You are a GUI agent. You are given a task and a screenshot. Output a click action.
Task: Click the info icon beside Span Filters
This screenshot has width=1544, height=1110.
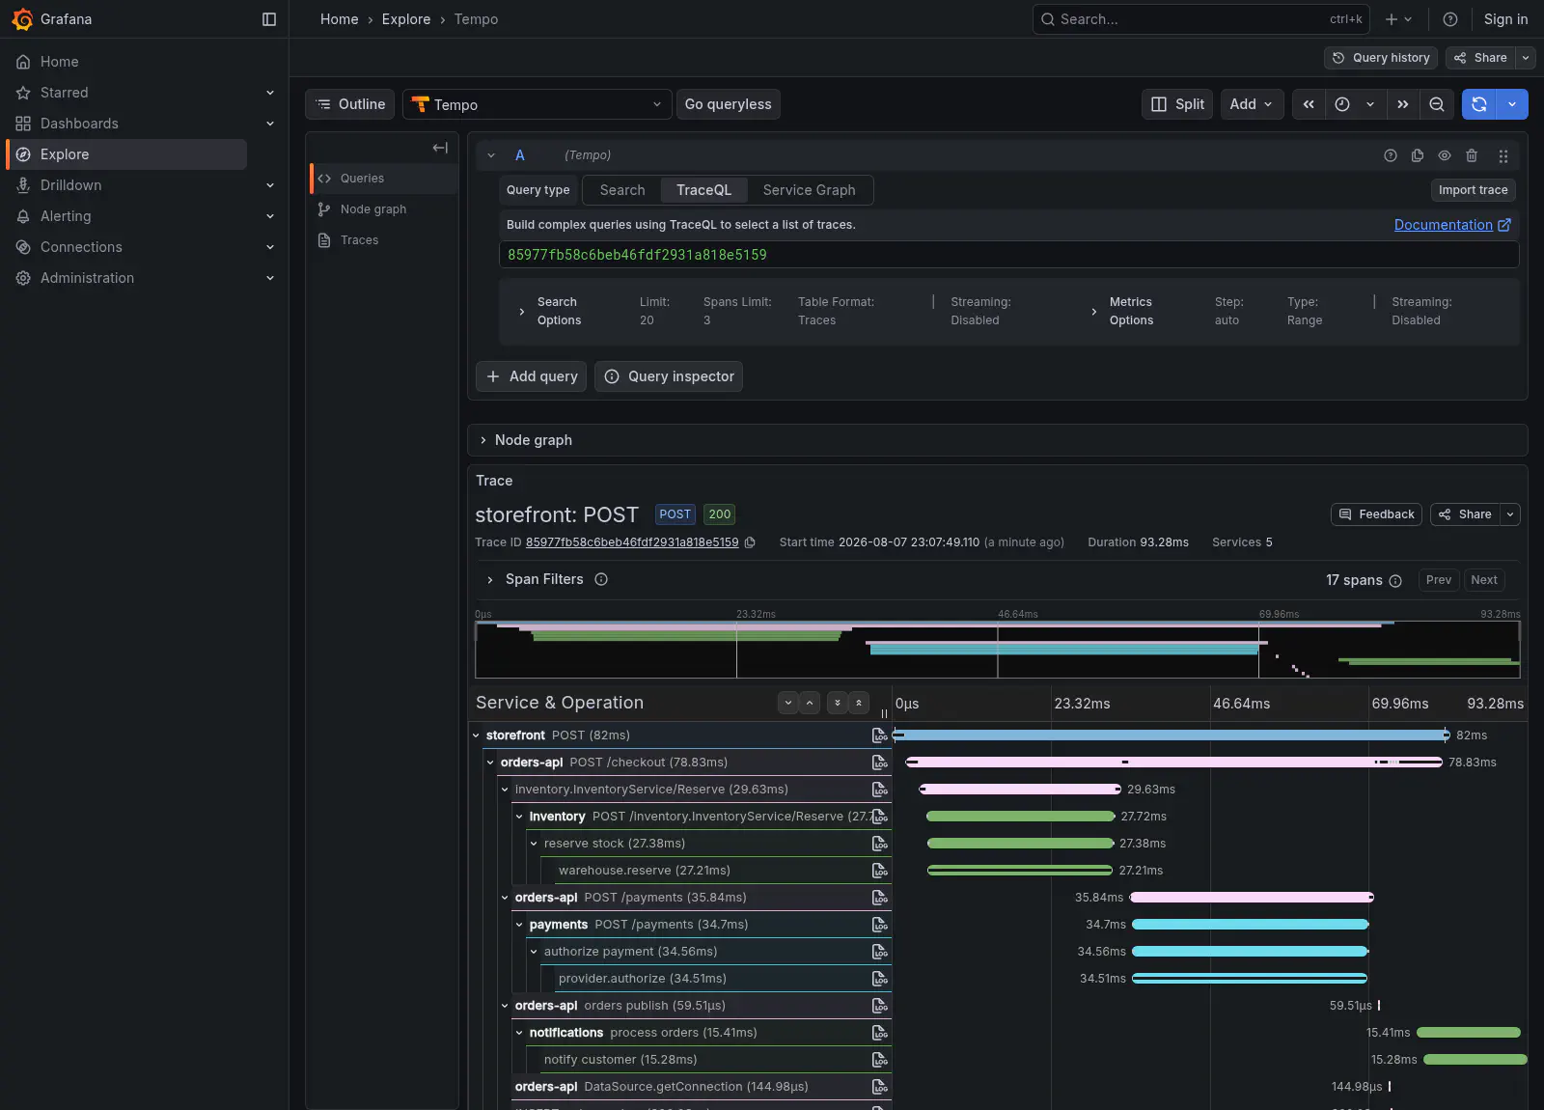[601, 579]
